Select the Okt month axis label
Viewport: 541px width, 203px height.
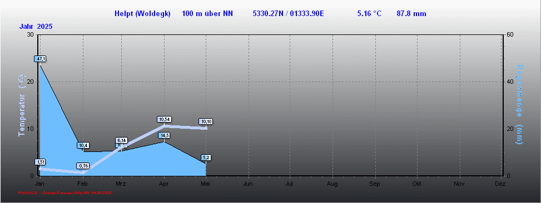pyautogui.click(x=416, y=184)
